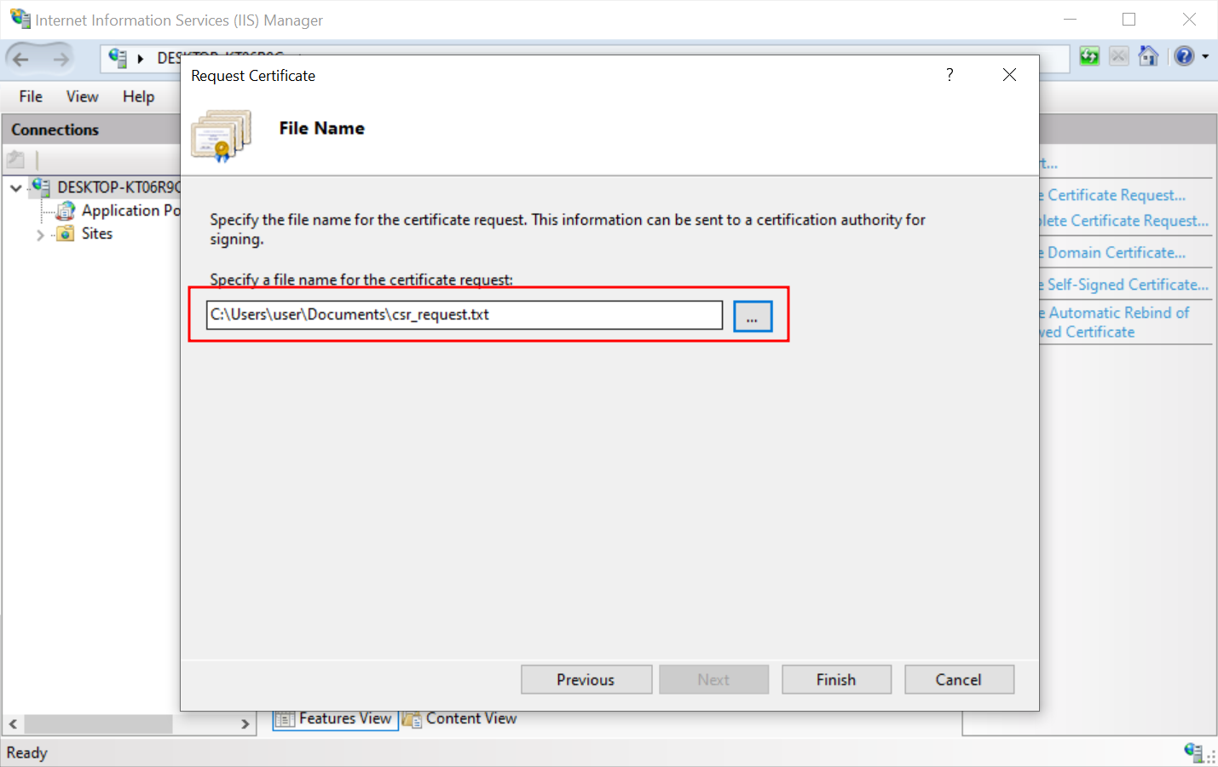1218x767 pixels.
Task: Switch to the Features View tab
Action: pos(336,718)
